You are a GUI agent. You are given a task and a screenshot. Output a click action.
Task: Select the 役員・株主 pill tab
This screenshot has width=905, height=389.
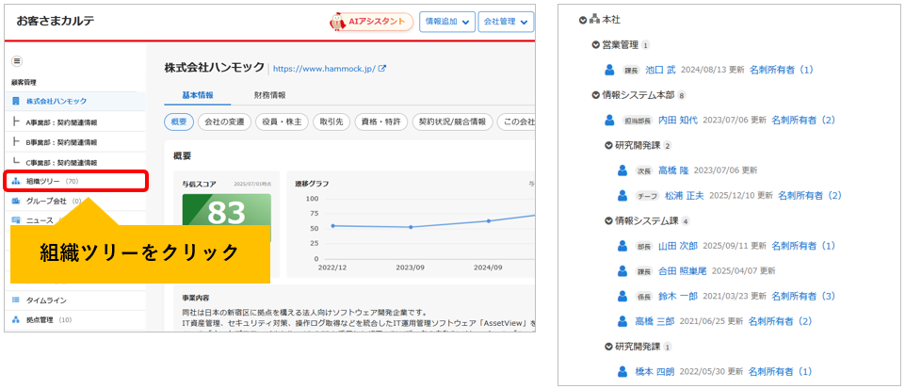[282, 122]
